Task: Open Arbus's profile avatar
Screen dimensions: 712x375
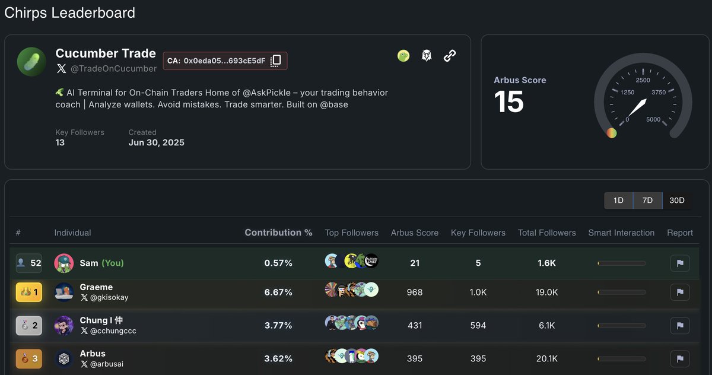Action: pos(64,358)
